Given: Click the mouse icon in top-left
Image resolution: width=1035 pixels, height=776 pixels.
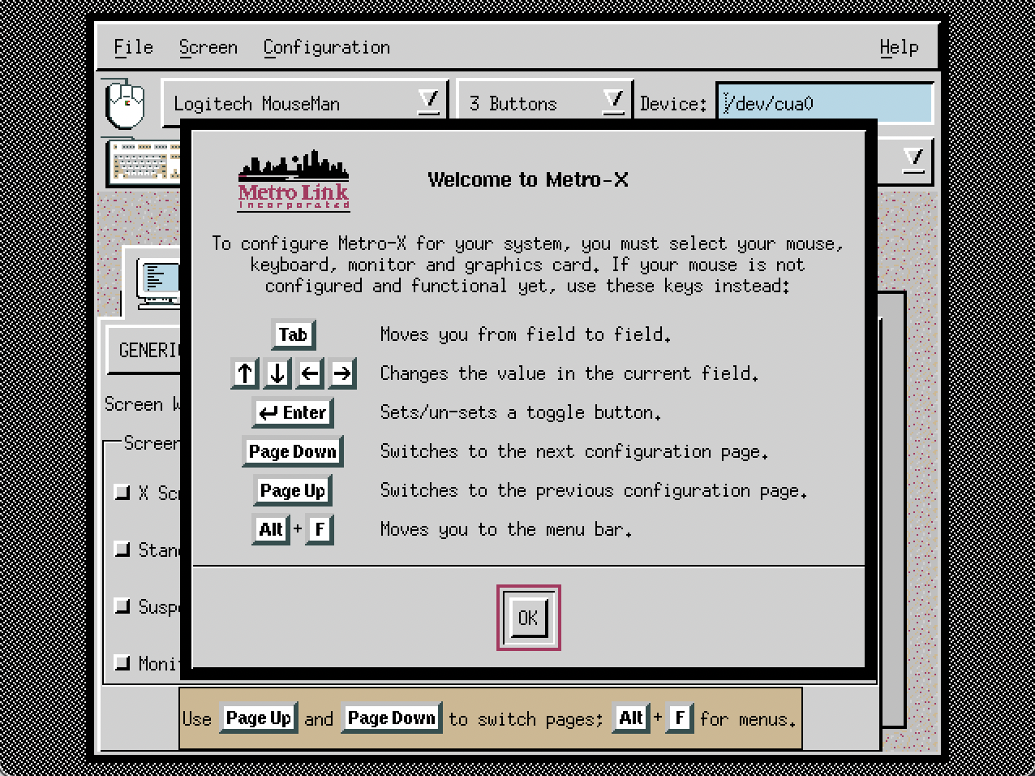Looking at the screenshot, I should 125,104.
